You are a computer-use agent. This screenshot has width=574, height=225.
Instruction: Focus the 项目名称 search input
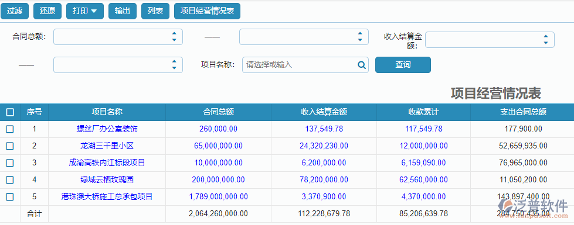point(305,65)
